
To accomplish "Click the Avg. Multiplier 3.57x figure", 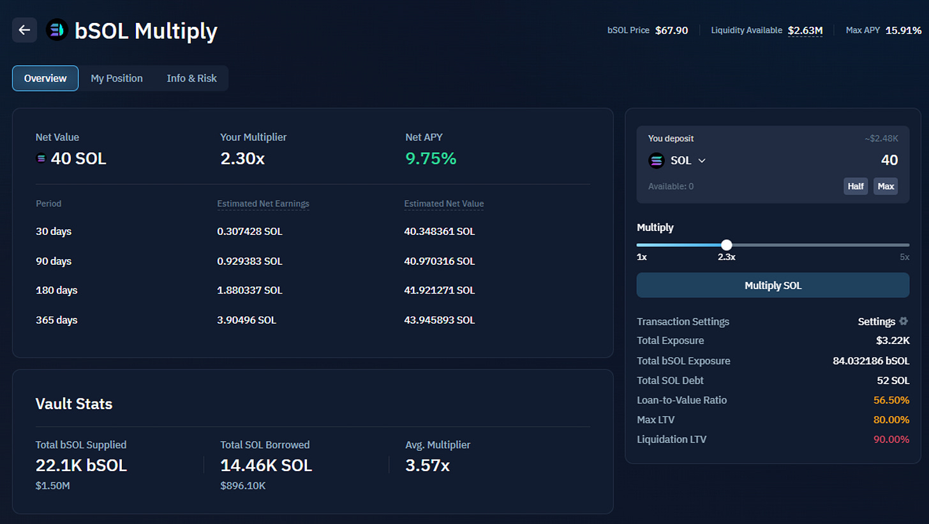I will pyautogui.click(x=427, y=465).
